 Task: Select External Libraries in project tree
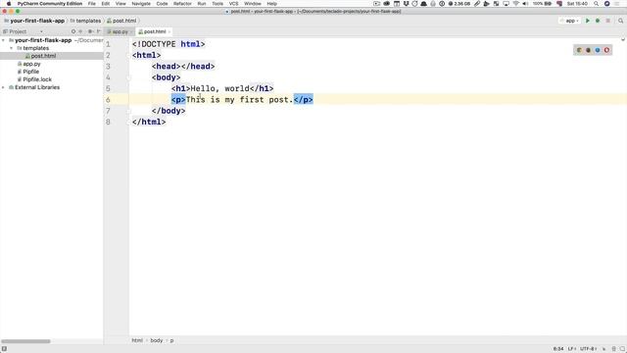(x=37, y=87)
